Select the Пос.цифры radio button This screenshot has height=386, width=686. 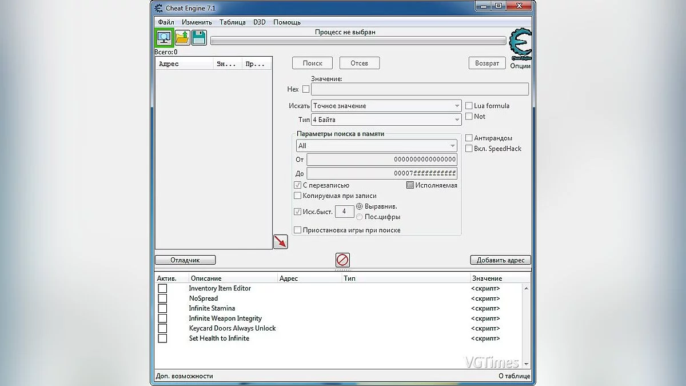click(360, 217)
